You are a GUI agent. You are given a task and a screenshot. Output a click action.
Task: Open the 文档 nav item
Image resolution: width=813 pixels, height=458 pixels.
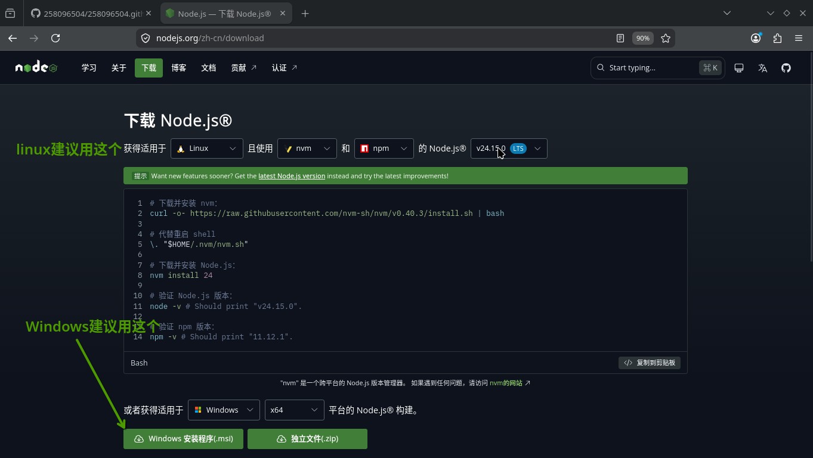[x=208, y=68]
